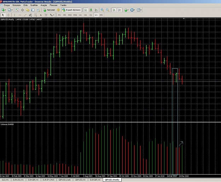Screen dimensions: 221x182
Task: Select the W1 weekly timeframe
Action: [96, 15]
